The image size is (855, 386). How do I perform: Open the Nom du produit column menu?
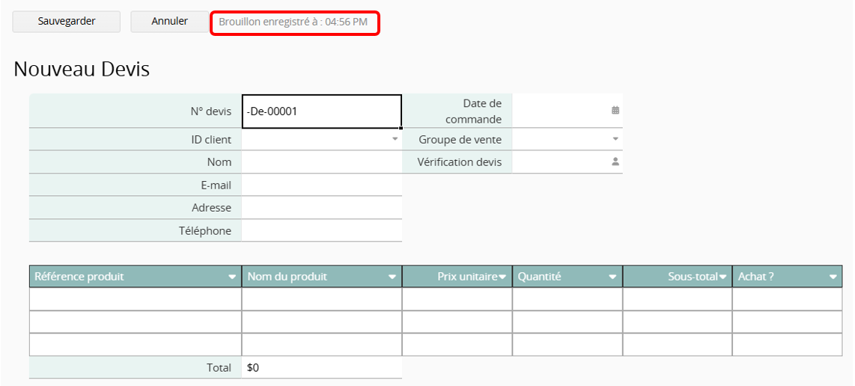tap(392, 277)
